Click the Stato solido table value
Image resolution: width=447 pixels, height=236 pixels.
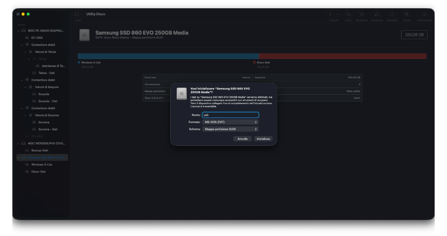pyautogui.click(x=353, y=91)
